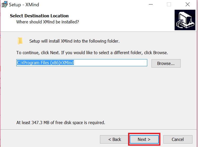The image size is (198, 147).
Task: Click the Setup - XMind title text
Action: click(24, 5)
